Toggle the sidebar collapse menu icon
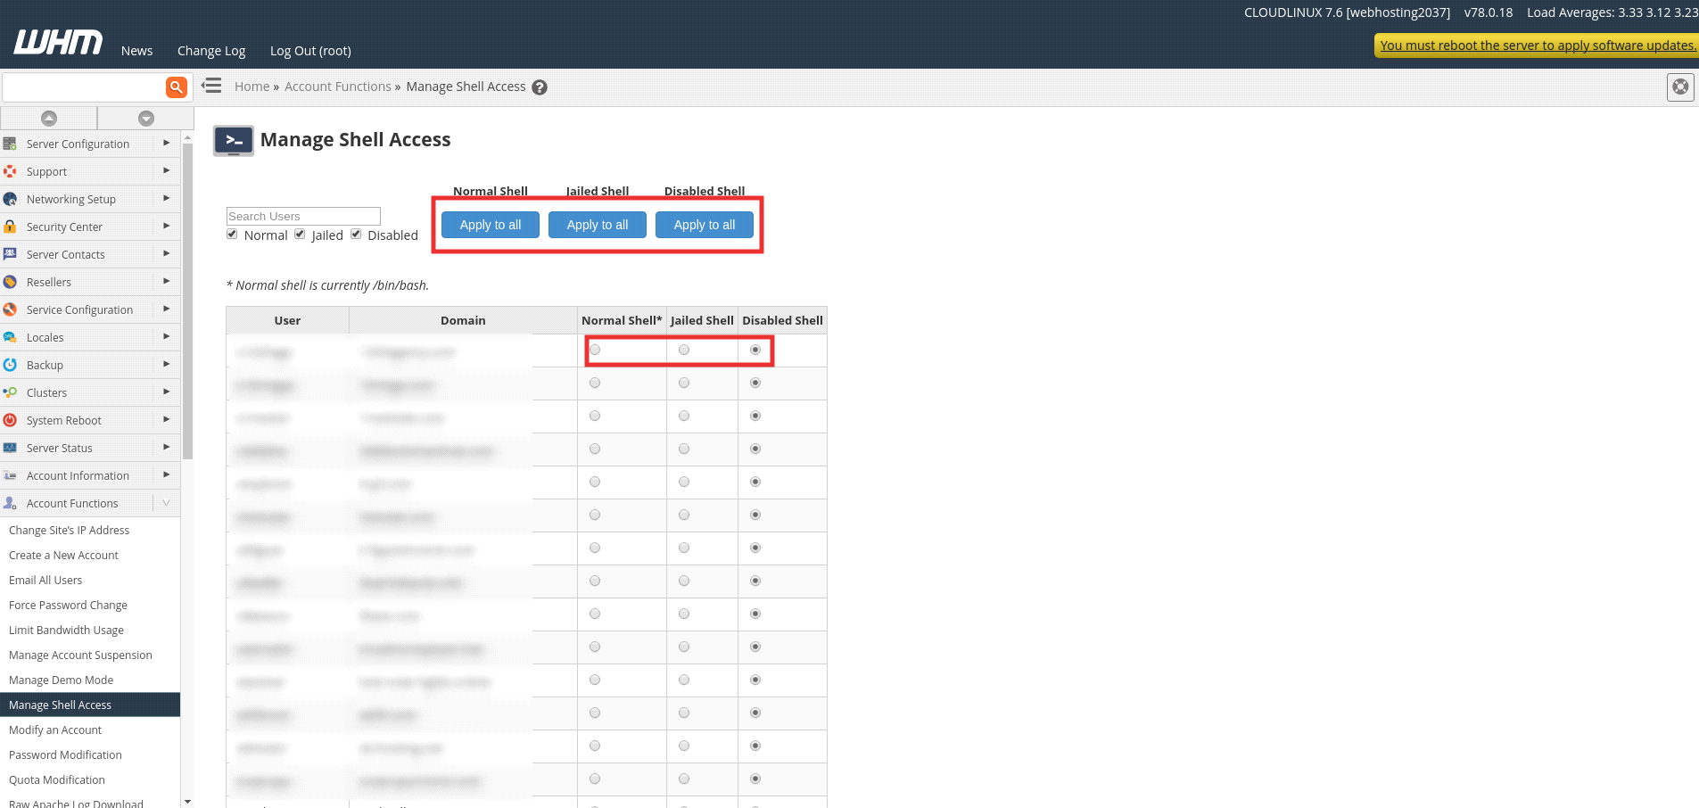The image size is (1699, 808). [211, 86]
